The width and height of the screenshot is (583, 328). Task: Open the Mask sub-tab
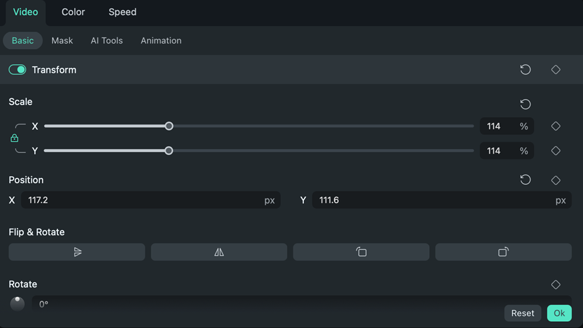tap(62, 40)
